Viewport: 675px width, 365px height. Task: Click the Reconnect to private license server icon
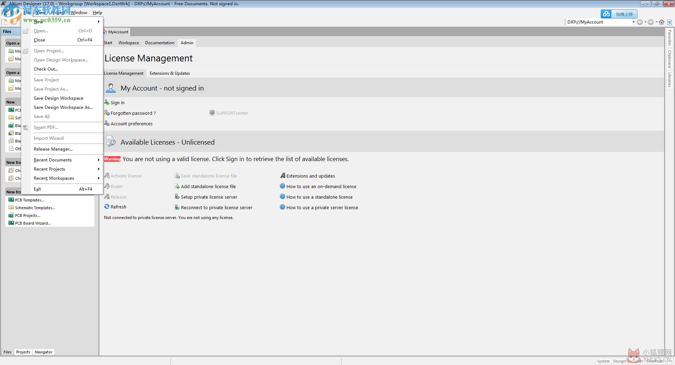point(177,207)
